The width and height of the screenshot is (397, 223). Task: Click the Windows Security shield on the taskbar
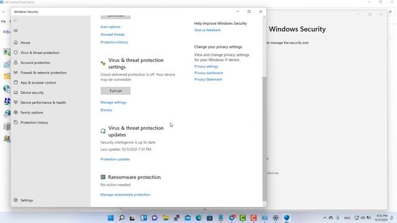click(x=287, y=217)
